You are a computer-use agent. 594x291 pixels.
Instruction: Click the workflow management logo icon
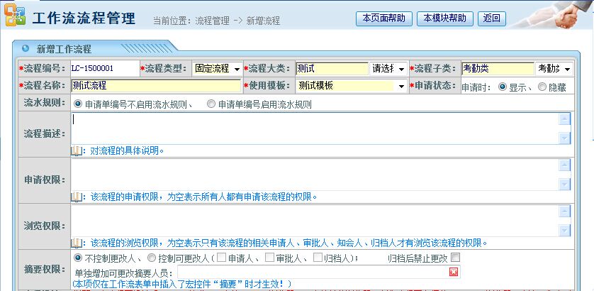coord(14,17)
